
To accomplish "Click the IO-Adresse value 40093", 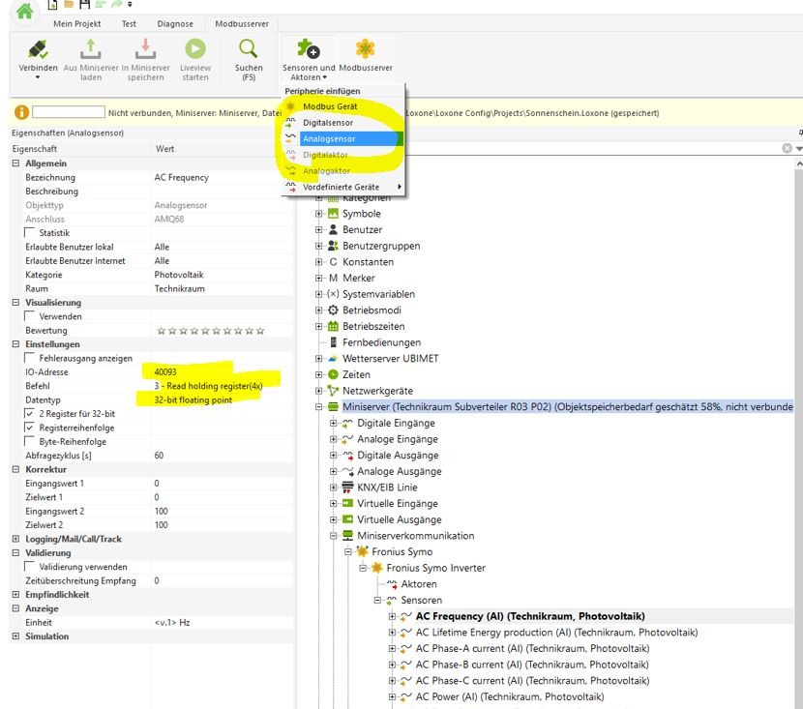I will 165,372.
